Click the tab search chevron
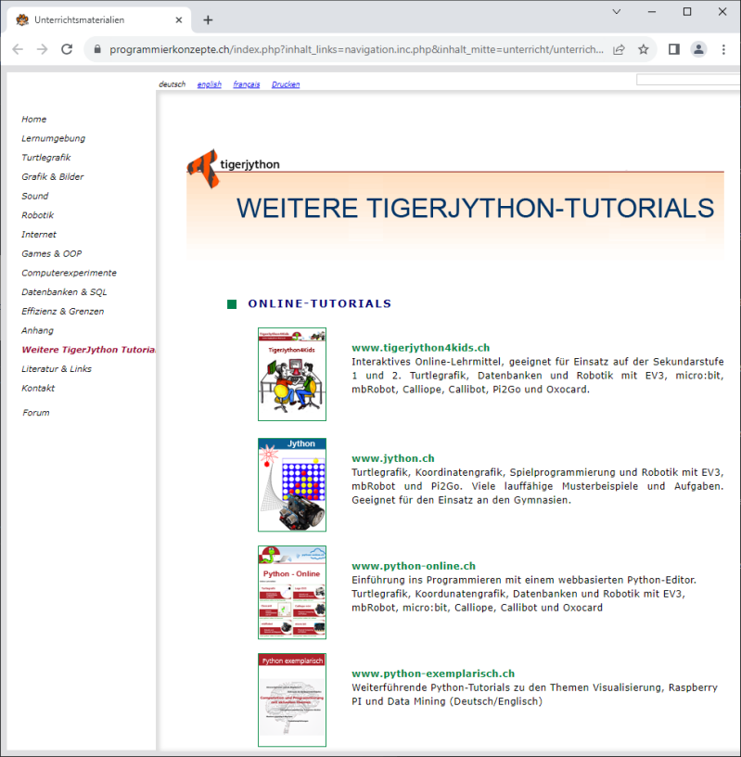The height and width of the screenshot is (757, 741). click(617, 11)
